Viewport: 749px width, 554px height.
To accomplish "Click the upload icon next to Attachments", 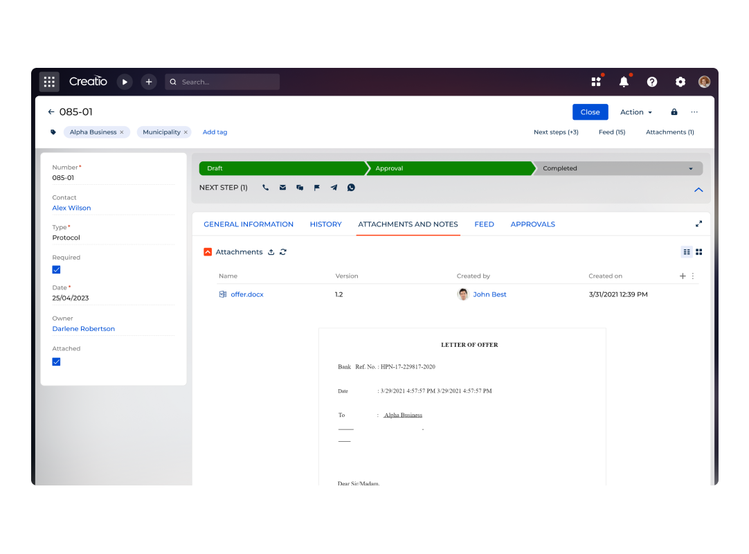I will pyautogui.click(x=271, y=251).
